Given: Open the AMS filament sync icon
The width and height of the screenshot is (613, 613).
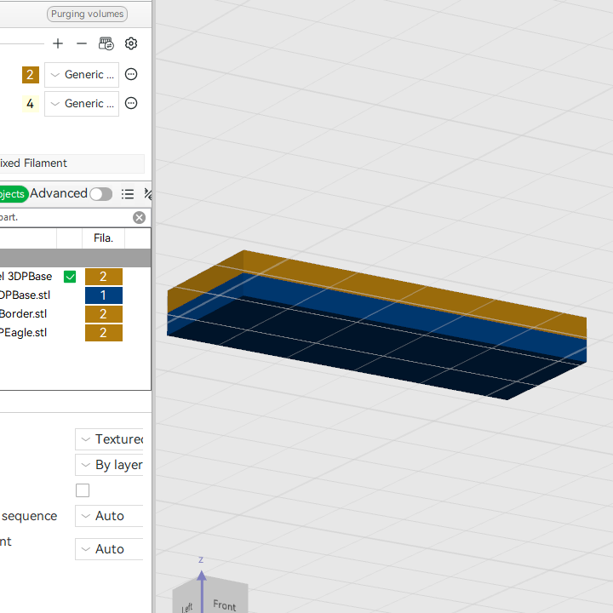Looking at the screenshot, I should point(106,43).
